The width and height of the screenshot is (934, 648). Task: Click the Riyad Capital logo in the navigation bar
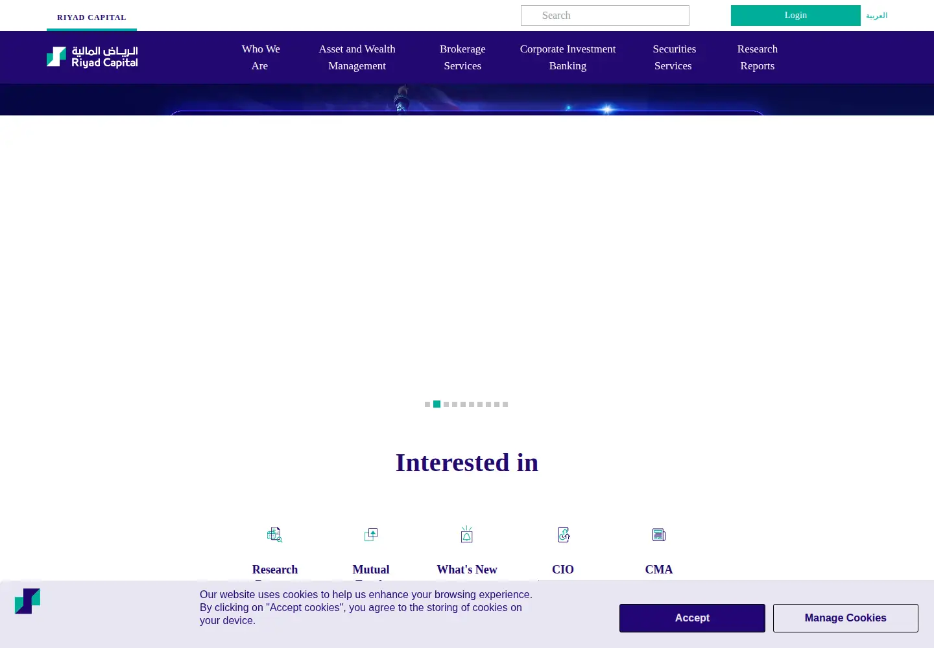tap(92, 57)
